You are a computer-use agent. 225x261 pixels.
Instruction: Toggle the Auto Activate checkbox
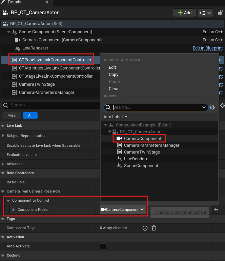click(103, 246)
